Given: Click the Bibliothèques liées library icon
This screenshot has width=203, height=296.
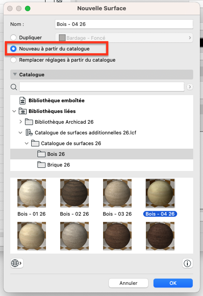Looking at the screenshot, I should pyautogui.click(x=23, y=111).
